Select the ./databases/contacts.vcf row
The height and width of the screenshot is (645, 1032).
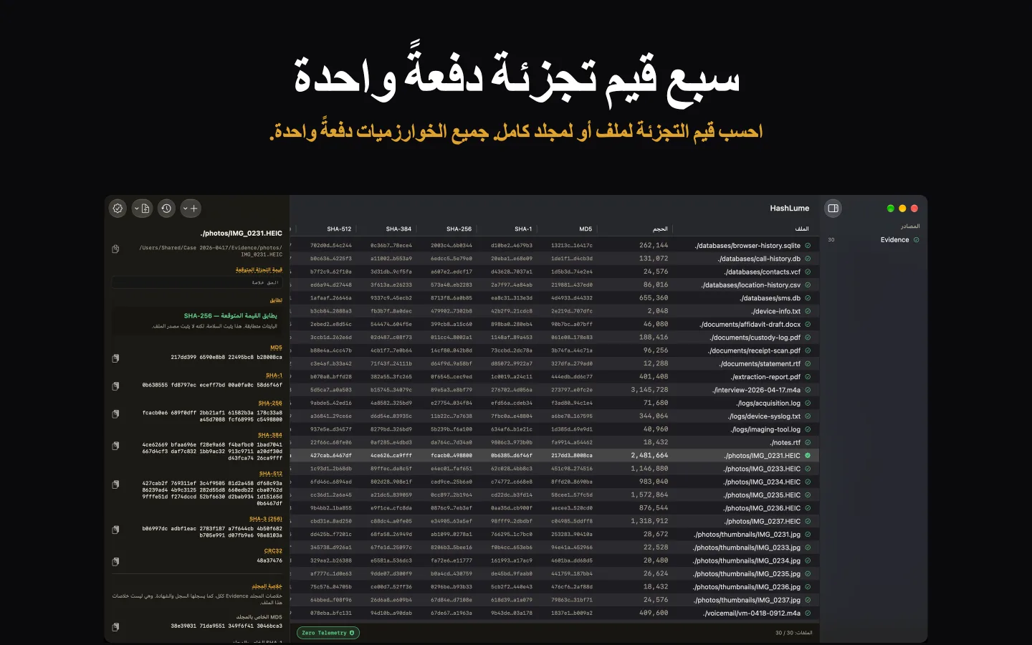click(554, 272)
